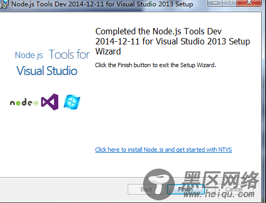
Task: Click the 'Visual Studio' banner text
Action: (x=47, y=71)
